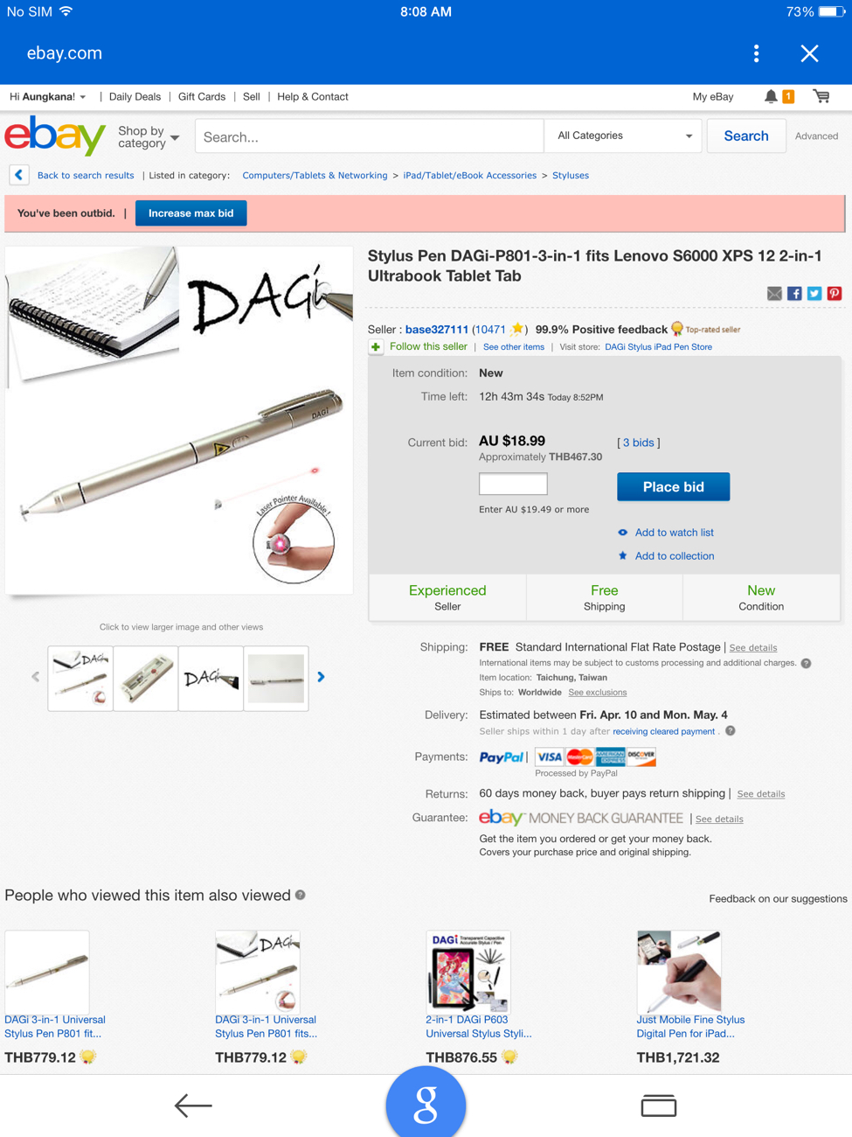Click the Place bid button
Image resolution: width=852 pixels, height=1137 pixels.
(673, 487)
